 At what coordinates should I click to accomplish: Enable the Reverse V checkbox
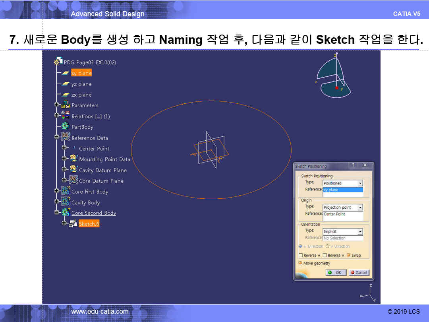click(325, 255)
